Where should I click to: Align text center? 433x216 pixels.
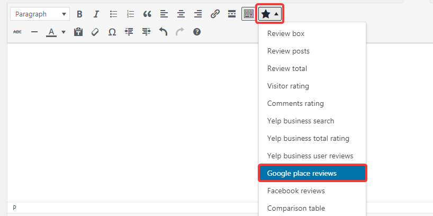pyautogui.click(x=181, y=14)
